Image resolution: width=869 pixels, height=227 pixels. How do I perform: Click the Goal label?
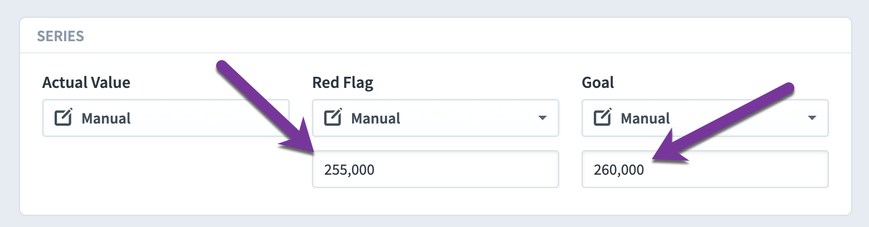pos(598,83)
